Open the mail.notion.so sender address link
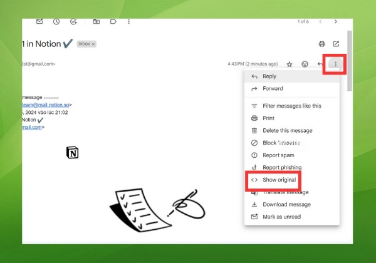This screenshot has height=263, width=376. click(x=46, y=105)
